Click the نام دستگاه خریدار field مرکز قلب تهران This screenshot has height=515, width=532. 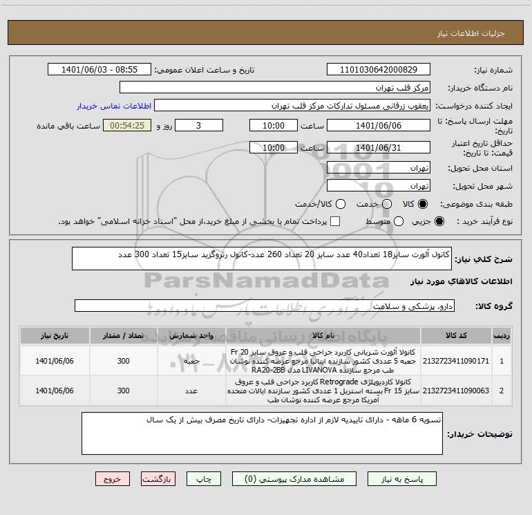click(275, 87)
